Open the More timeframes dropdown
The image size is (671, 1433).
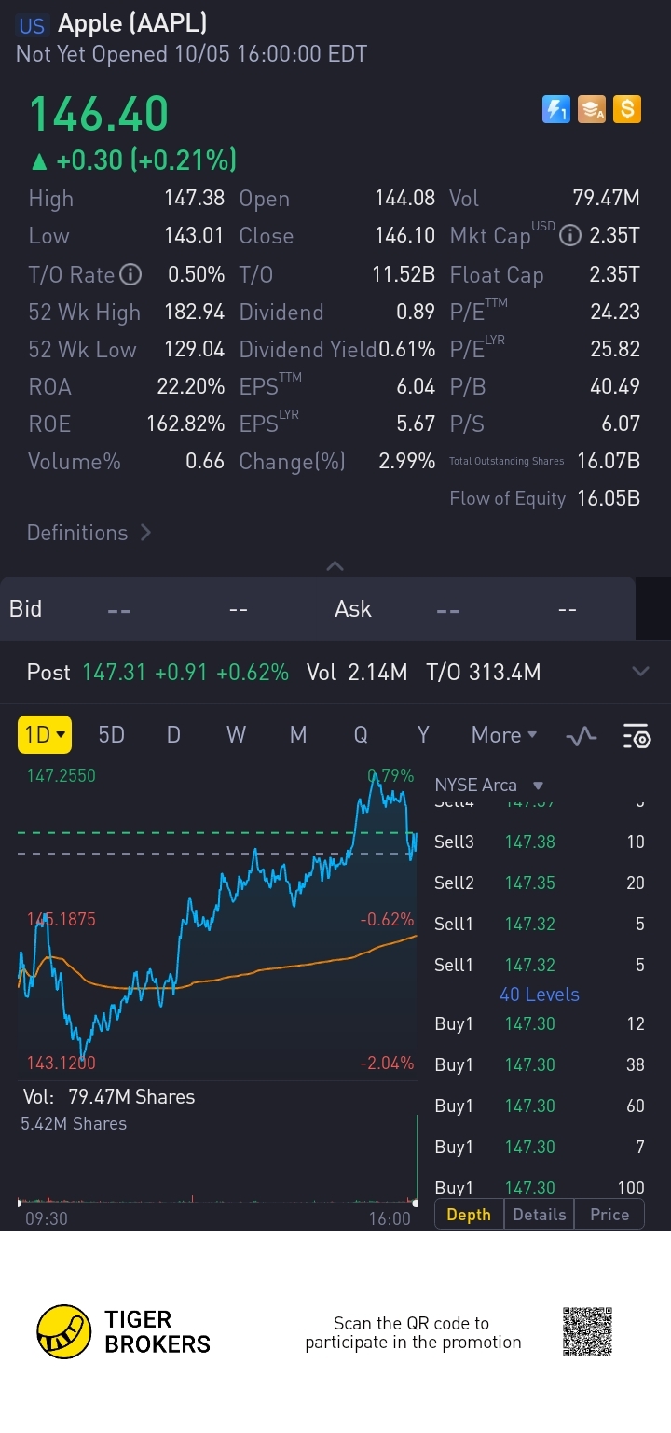click(504, 735)
